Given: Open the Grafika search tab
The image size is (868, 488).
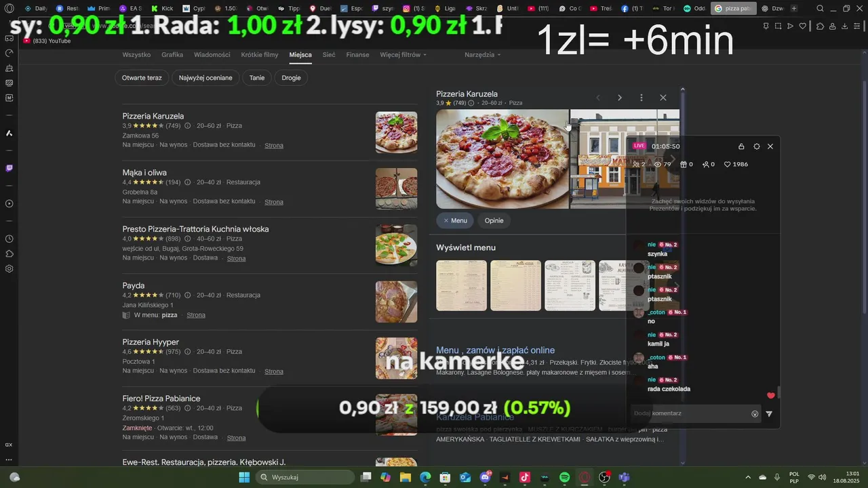Looking at the screenshot, I should pyautogui.click(x=172, y=54).
